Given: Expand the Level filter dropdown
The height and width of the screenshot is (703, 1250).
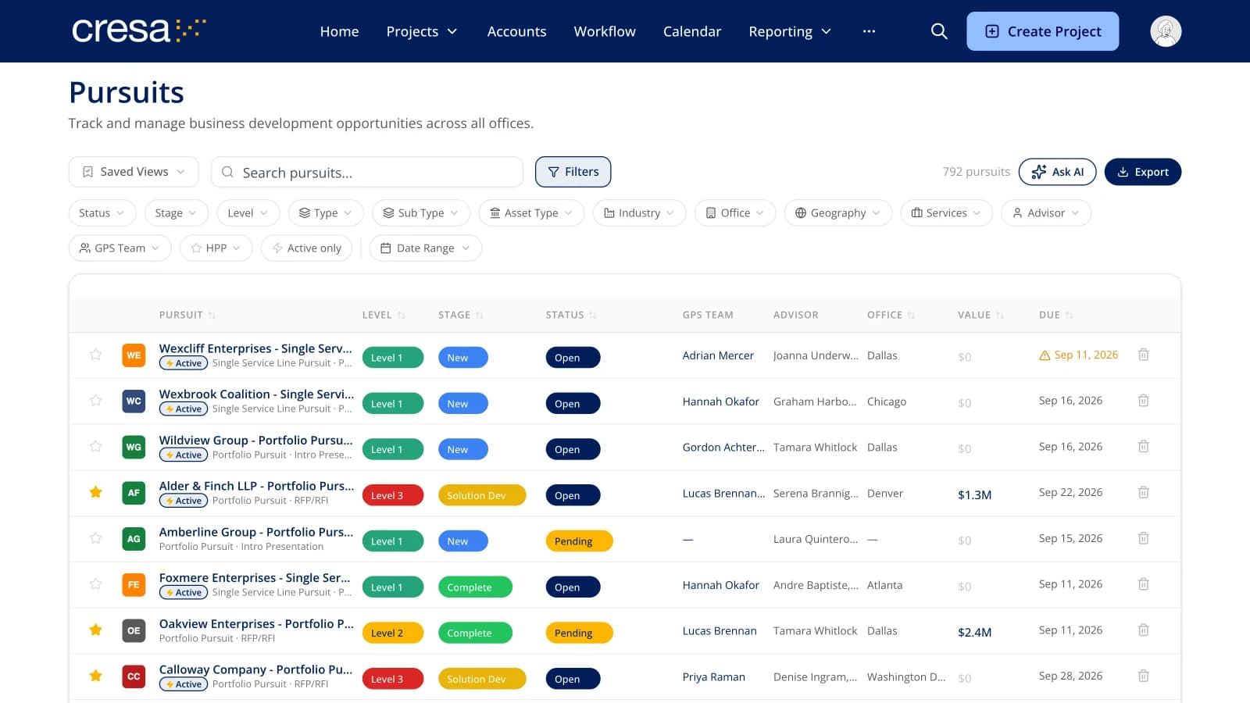Looking at the screenshot, I should (x=248, y=213).
